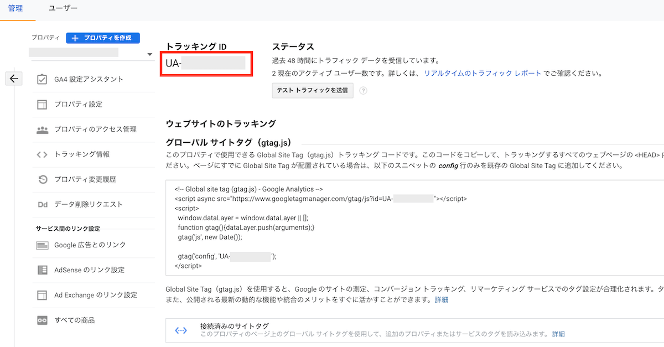Click the データ削除リクエスト Dd icon
Screen dimensions: 664x347
pyautogui.click(x=42, y=204)
